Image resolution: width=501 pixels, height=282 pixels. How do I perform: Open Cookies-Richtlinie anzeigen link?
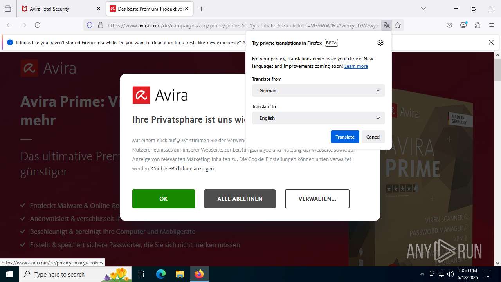[182, 168]
